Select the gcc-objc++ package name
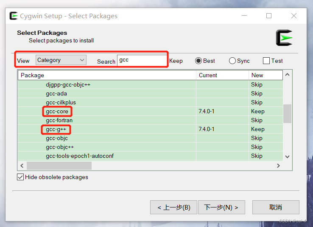Screen dimensions: 313x227 click(x=60, y=147)
